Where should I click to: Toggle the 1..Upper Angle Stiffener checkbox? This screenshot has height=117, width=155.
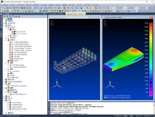(10, 42)
